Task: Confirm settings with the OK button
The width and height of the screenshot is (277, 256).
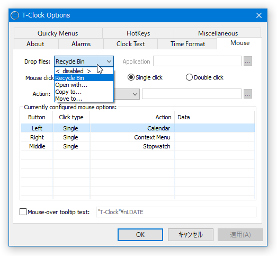Action: [140, 235]
